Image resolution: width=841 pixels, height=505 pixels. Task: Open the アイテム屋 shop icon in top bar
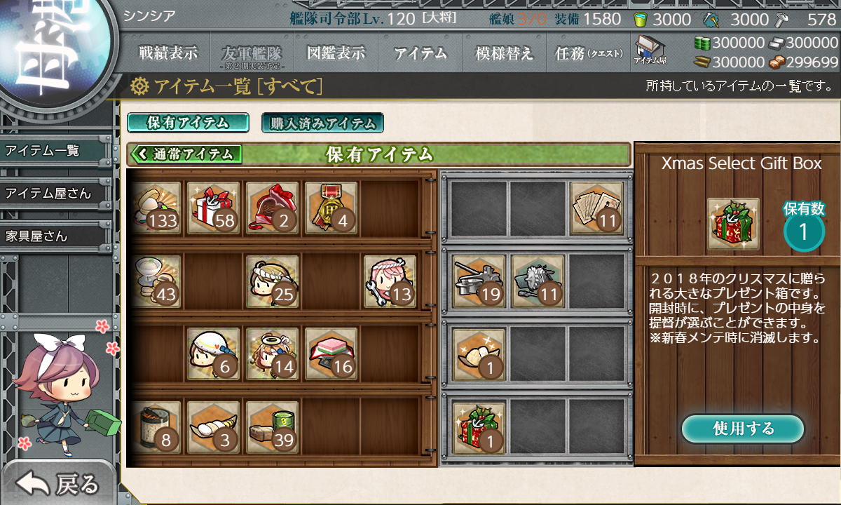(650, 50)
